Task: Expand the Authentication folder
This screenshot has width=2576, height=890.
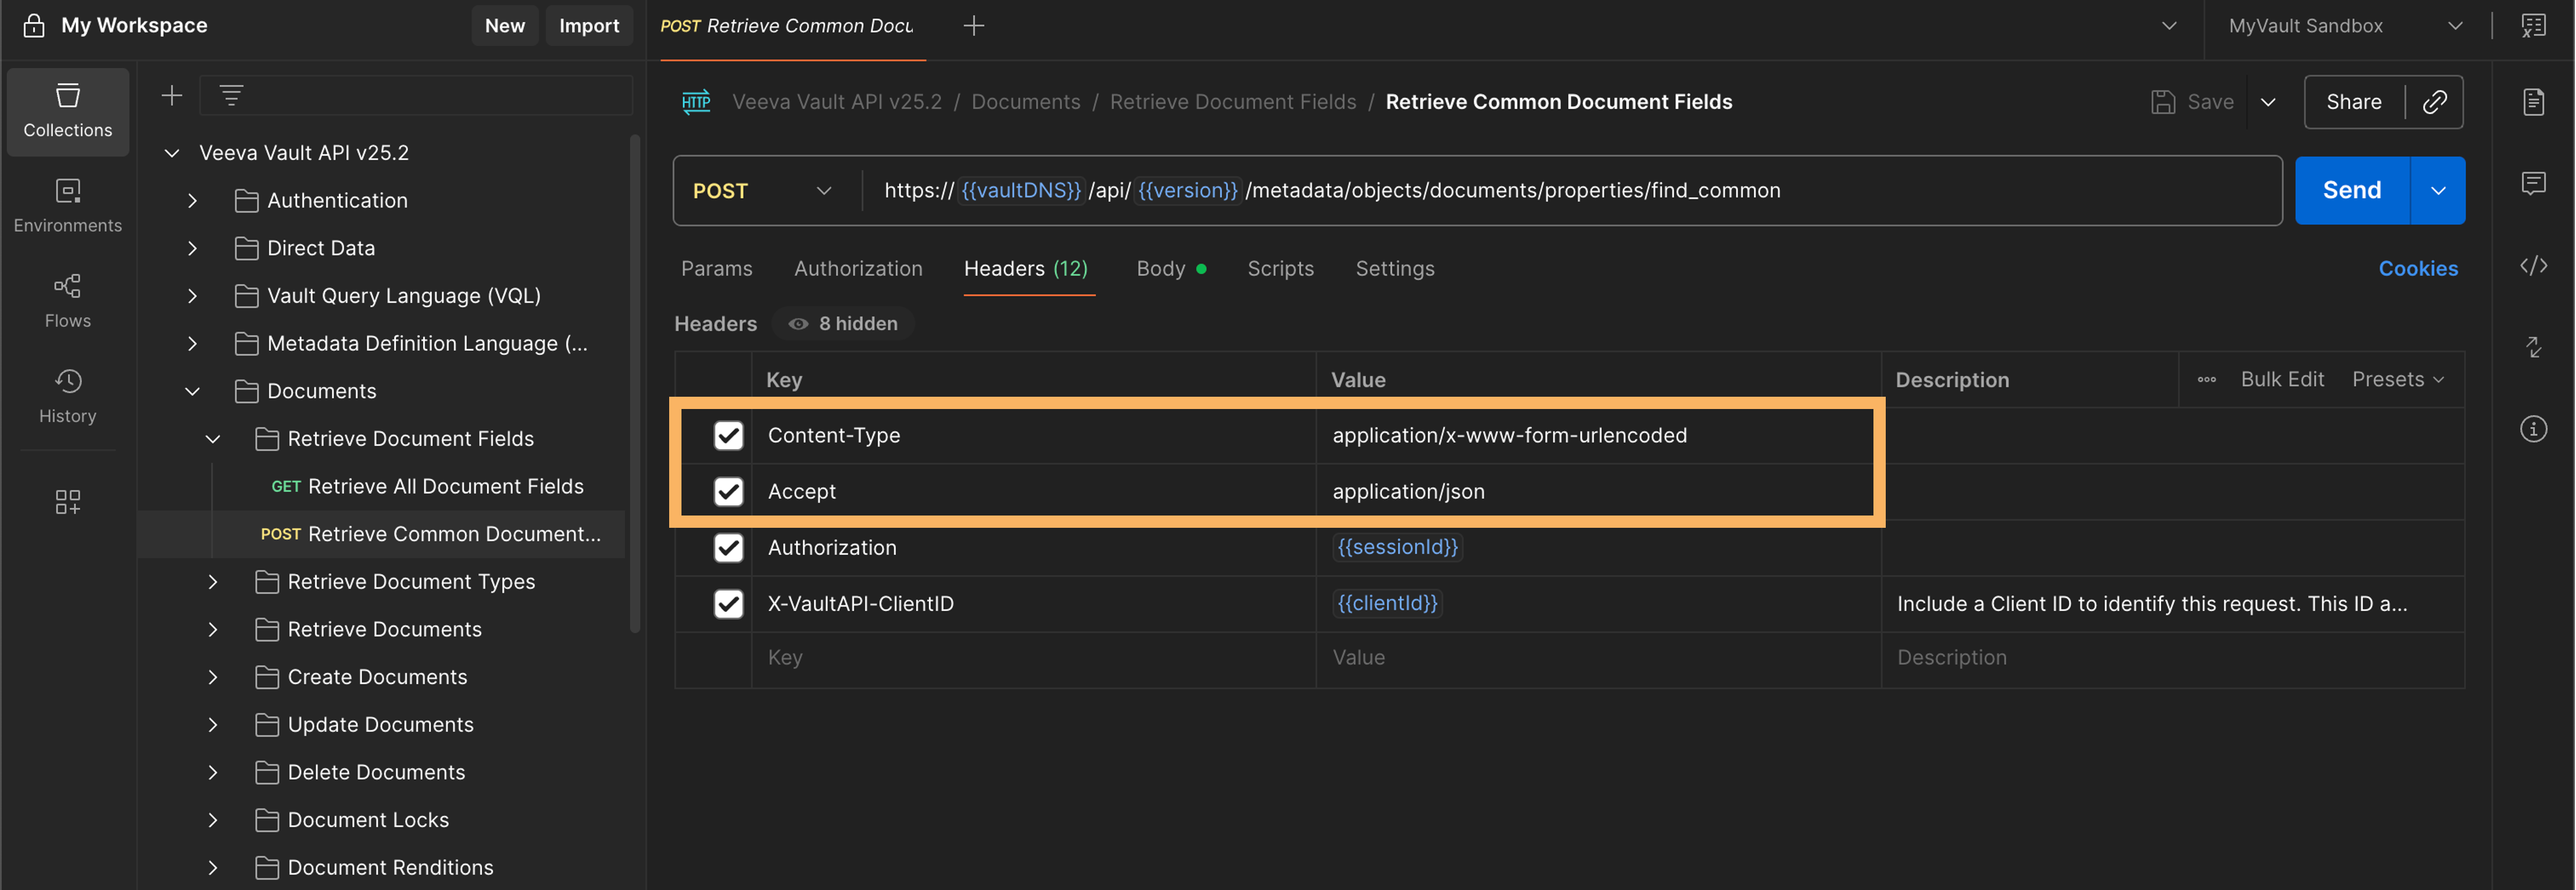Action: coord(192,201)
